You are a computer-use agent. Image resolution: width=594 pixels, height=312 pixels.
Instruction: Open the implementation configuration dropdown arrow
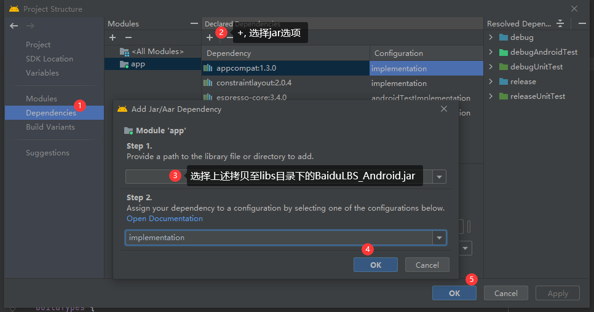tap(439, 238)
